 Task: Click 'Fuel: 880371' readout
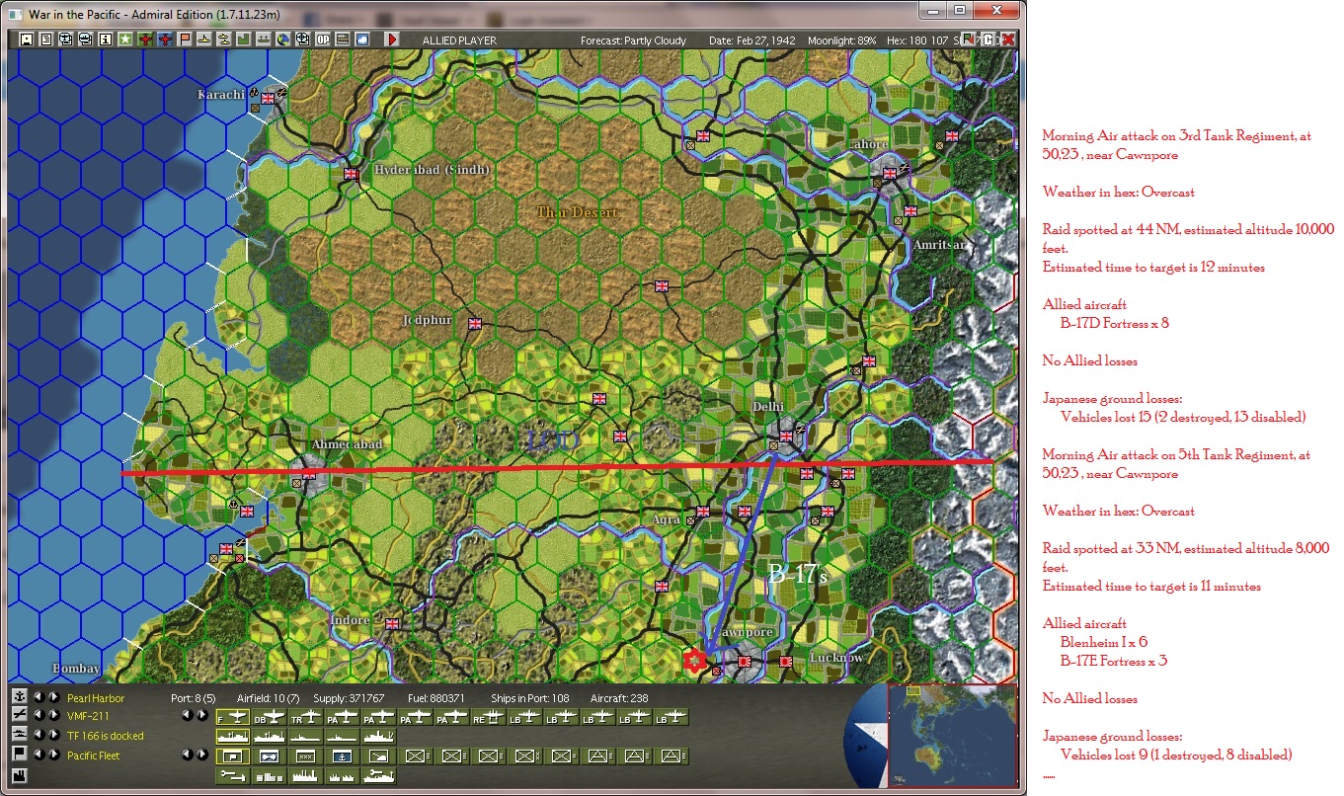436,698
